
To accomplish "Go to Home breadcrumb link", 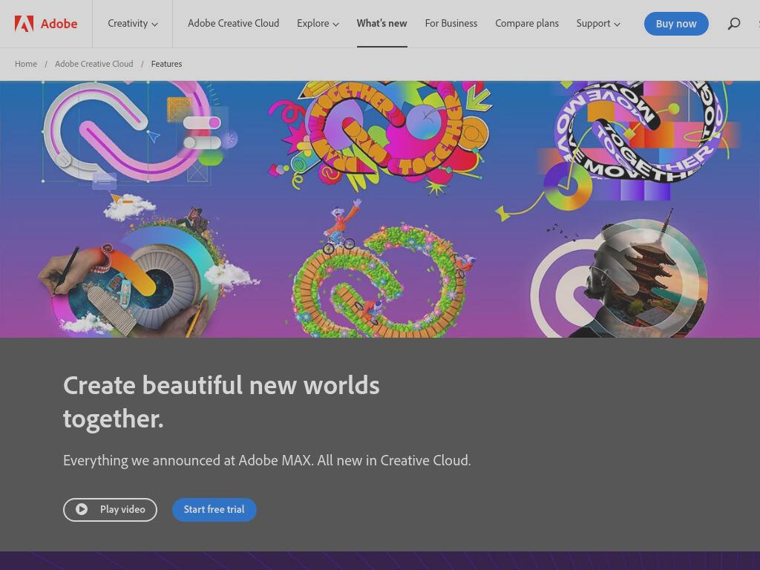I will pyautogui.click(x=26, y=64).
